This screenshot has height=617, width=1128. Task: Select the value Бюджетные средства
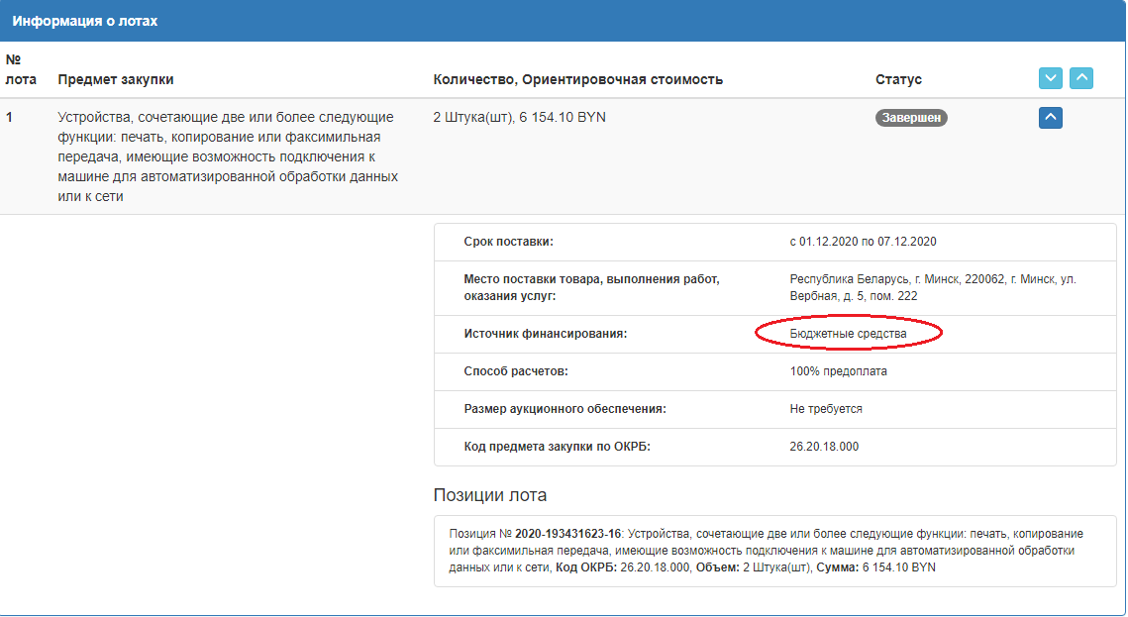pyautogui.click(x=848, y=334)
